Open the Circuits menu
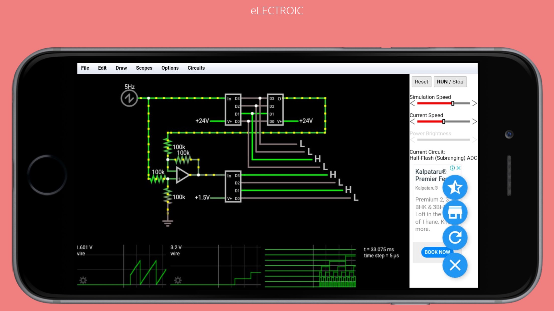Screen dimensions: 554x311 [196, 68]
